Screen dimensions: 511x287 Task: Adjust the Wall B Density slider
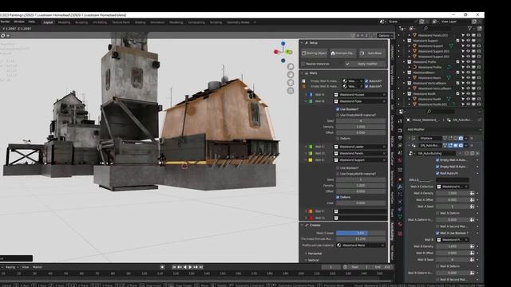(361, 127)
